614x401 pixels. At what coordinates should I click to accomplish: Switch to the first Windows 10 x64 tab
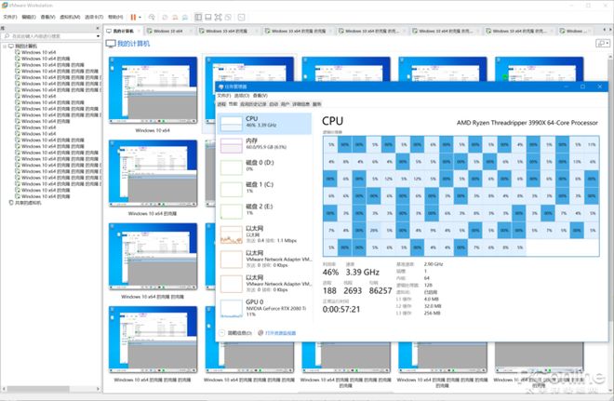(167, 31)
